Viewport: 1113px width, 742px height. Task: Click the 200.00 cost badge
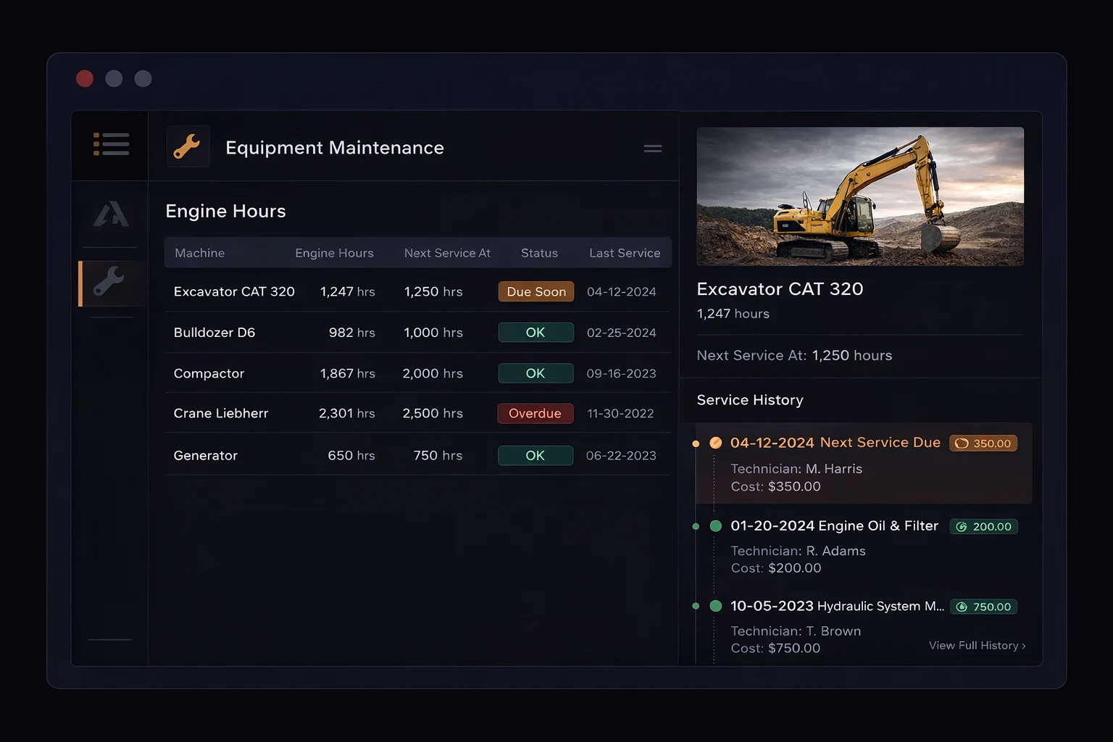pos(983,527)
